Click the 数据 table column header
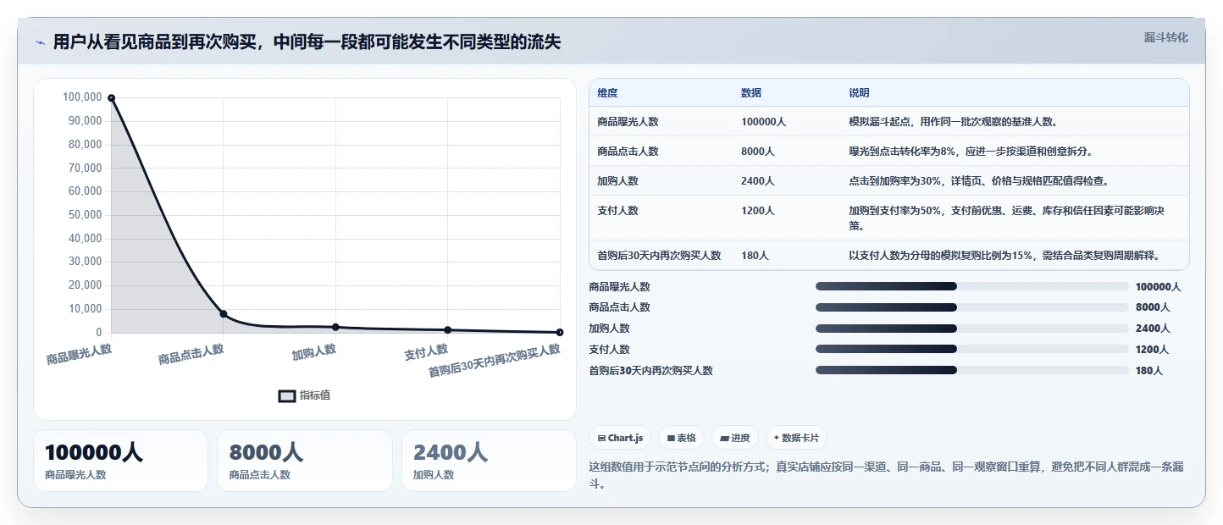The width and height of the screenshot is (1223, 525). (x=751, y=93)
